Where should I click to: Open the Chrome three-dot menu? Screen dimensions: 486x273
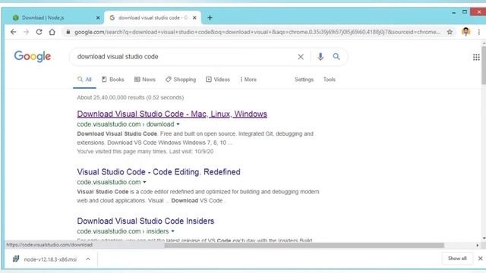479,32
